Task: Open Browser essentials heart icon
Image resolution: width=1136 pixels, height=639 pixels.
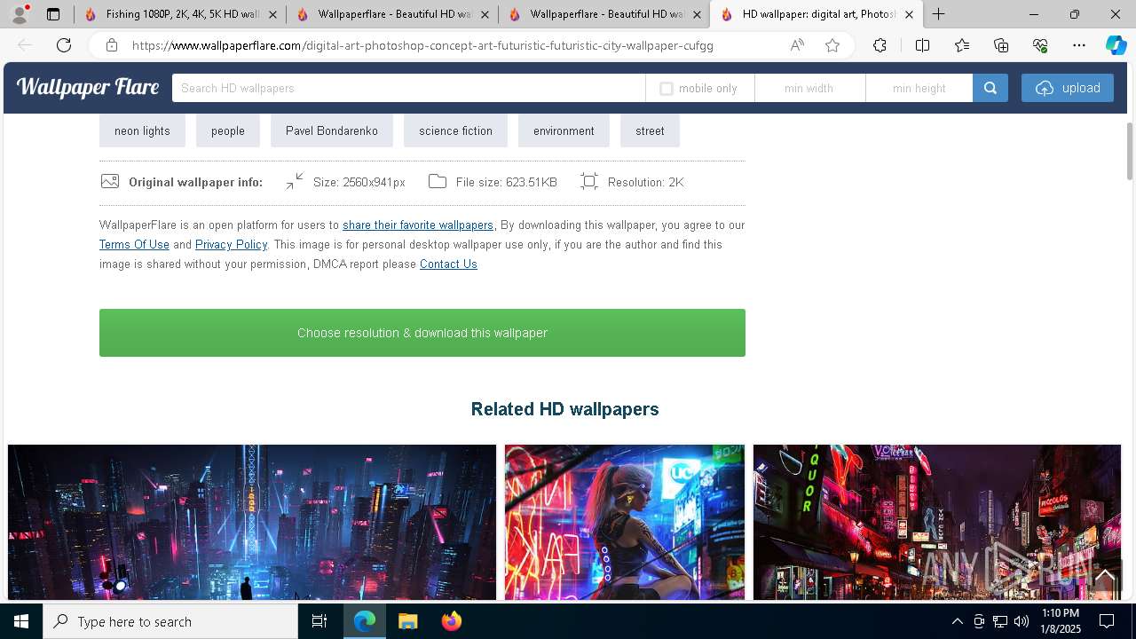Action: point(1040,45)
